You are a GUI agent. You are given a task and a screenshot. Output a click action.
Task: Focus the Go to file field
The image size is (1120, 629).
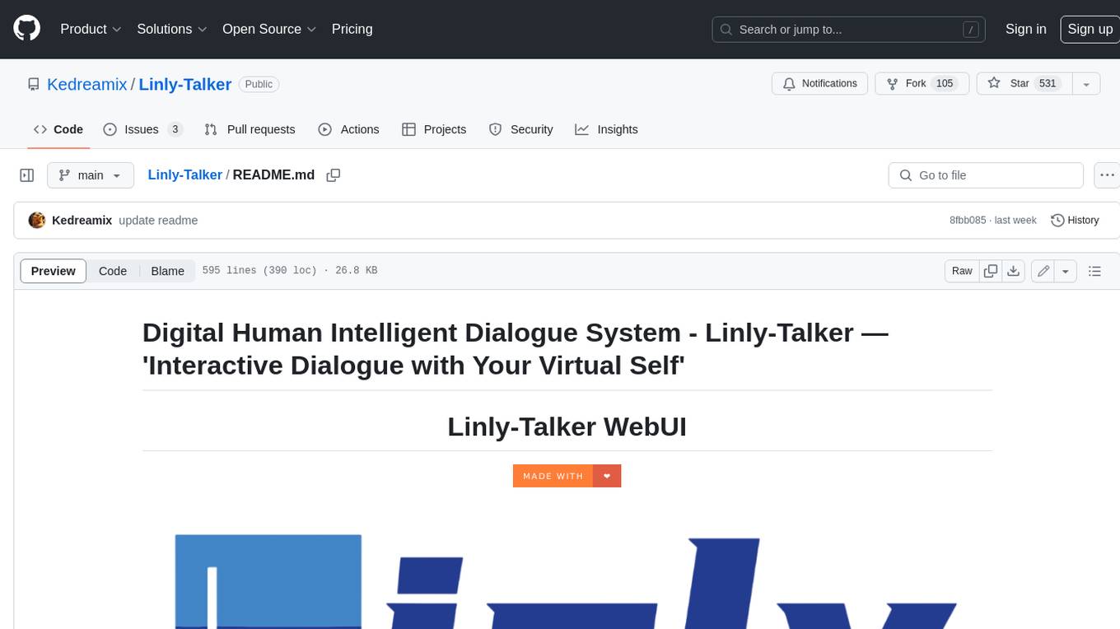tap(986, 175)
